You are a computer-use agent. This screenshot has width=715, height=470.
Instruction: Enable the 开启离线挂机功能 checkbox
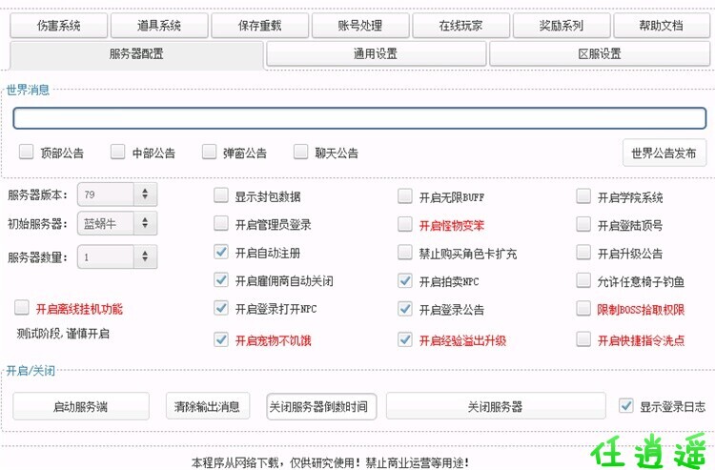(x=22, y=308)
